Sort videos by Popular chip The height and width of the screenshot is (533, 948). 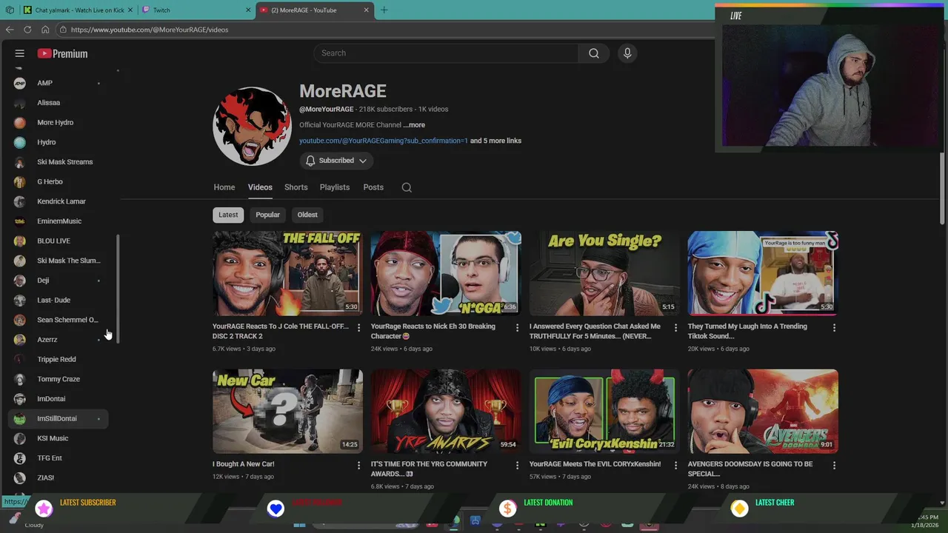point(267,215)
